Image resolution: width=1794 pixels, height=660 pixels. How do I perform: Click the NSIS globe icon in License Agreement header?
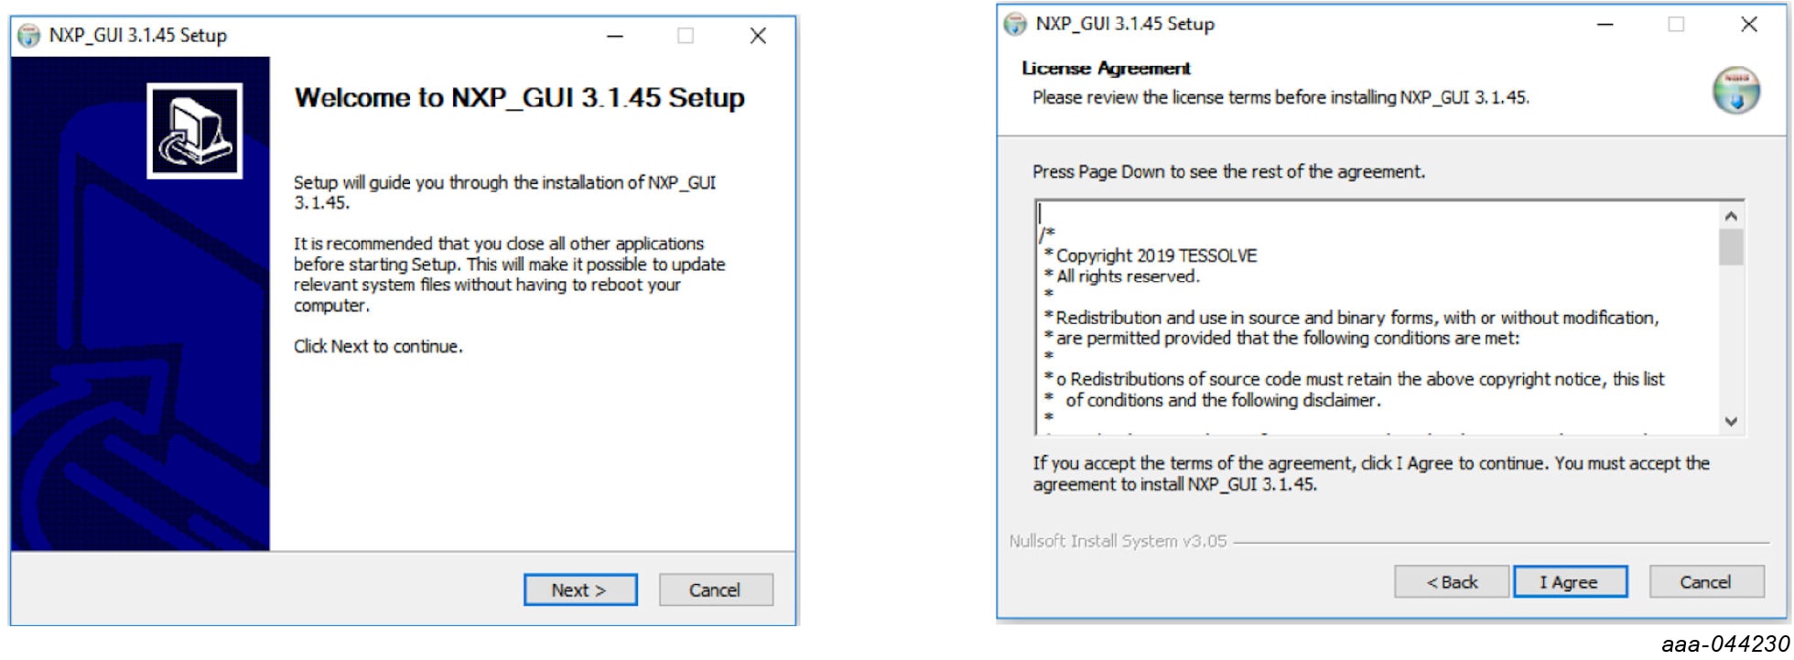[x=1735, y=91]
